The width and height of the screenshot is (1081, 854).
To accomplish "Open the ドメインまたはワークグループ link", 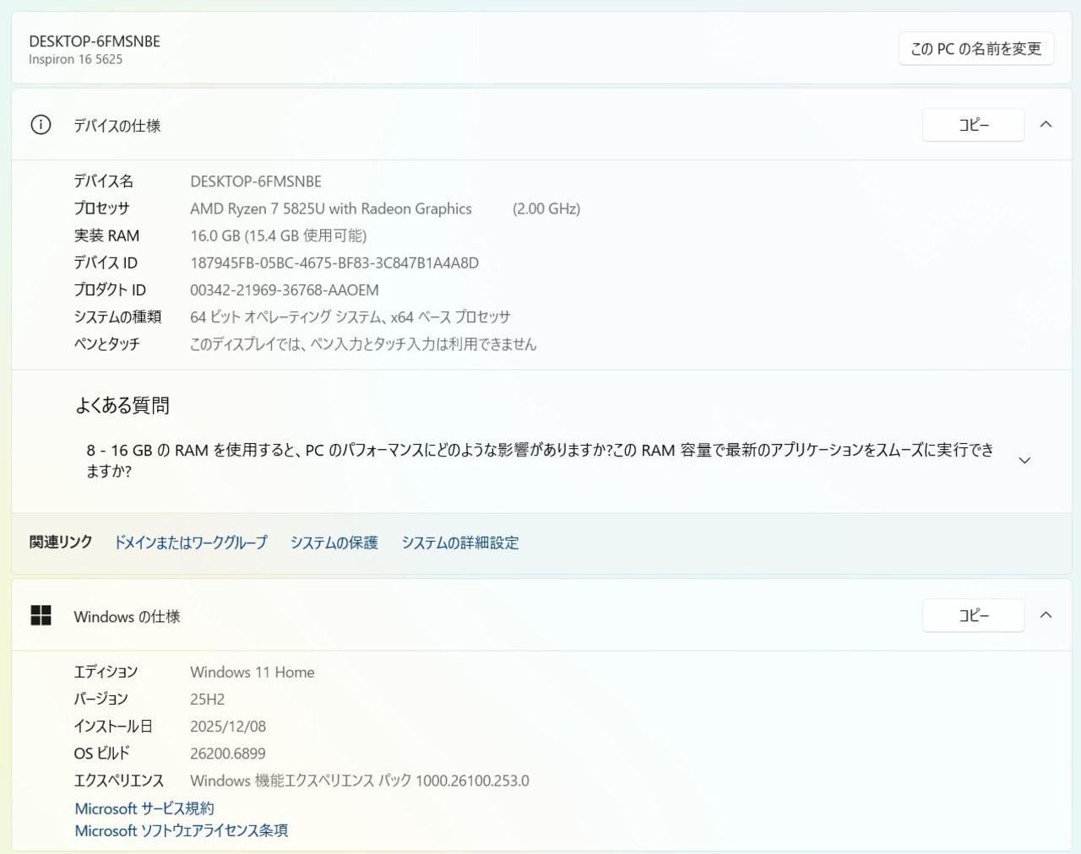I will click(x=190, y=543).
